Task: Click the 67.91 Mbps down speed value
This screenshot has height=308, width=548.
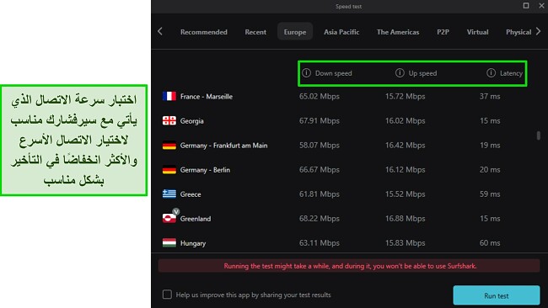Action: click(x=320, y=120)
